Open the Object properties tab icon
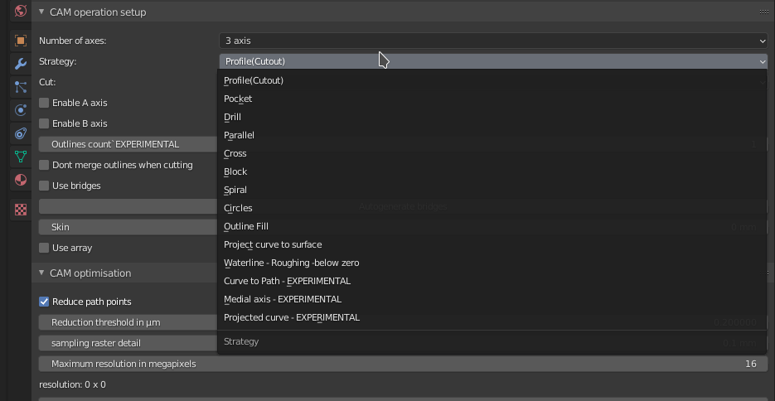The width and height of the screenshot is (775, 401). (x=21, y=41)
